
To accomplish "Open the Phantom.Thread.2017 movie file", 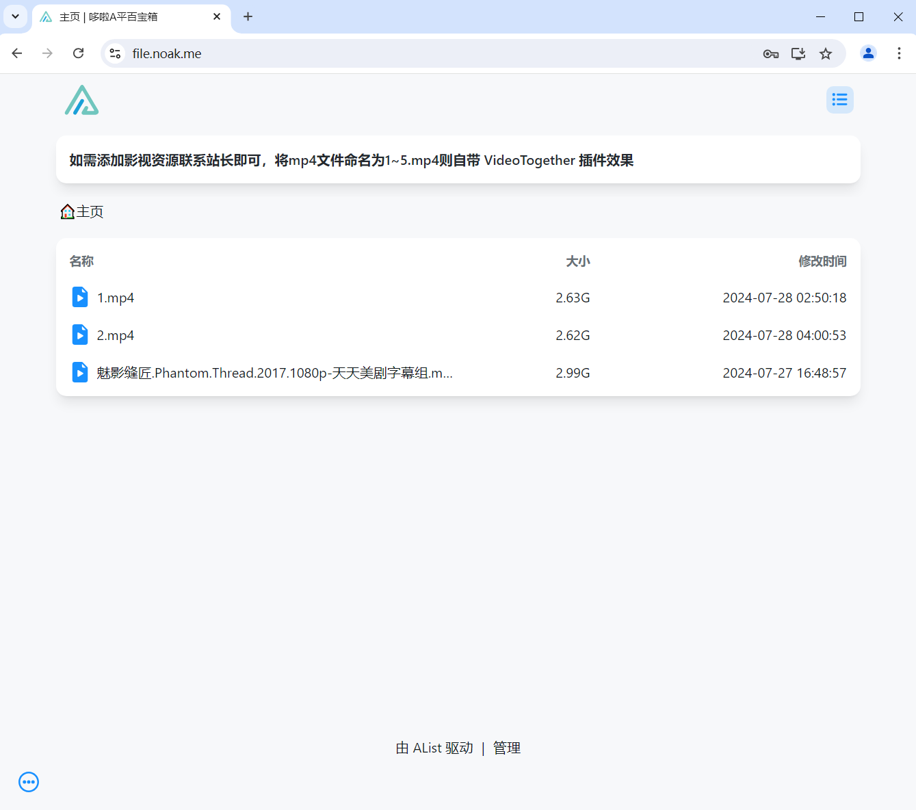I will [274, 373].
